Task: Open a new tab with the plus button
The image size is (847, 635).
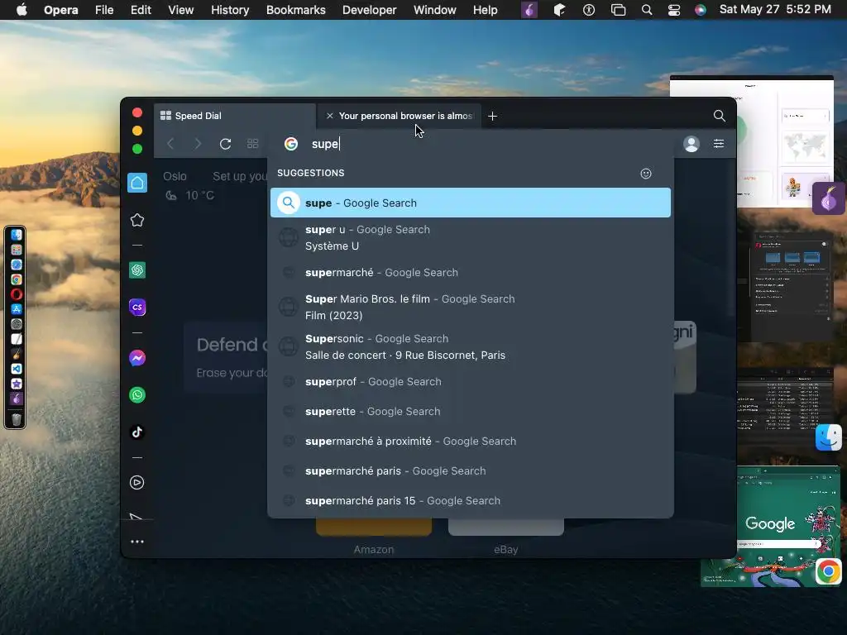Action: click(492, 116)
